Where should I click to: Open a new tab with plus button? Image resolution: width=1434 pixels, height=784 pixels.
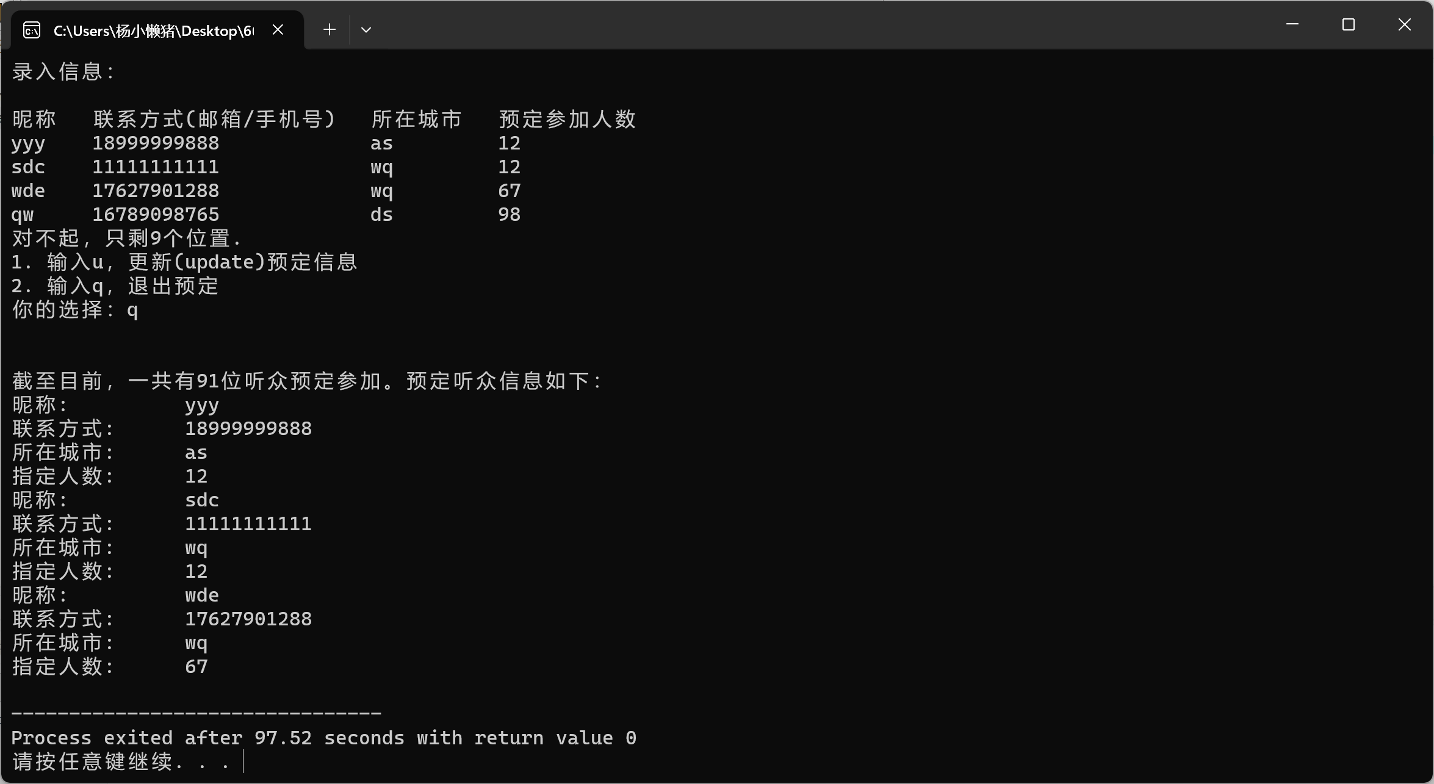tap(330, 29)
